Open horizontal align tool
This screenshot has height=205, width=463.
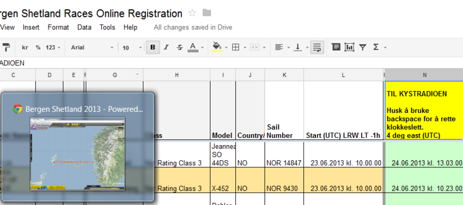[279, 47]
